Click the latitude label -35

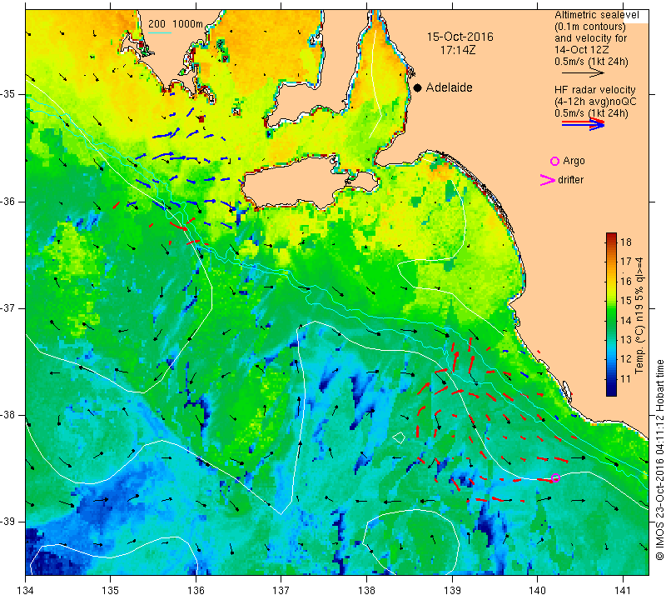tap(8, 94)
